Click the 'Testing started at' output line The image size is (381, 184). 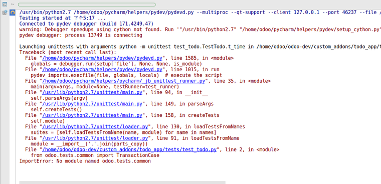pyautogui.click(x=63, y=18)
